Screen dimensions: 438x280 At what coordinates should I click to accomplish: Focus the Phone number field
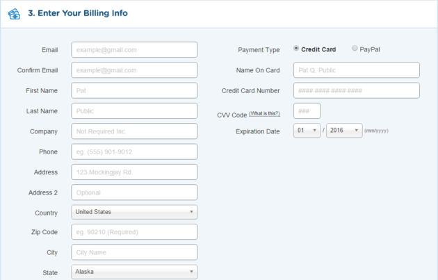click(134, 151)
